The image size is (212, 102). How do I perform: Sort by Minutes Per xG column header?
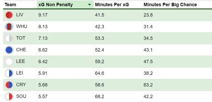pyautogui.click(x=112, y=5)
